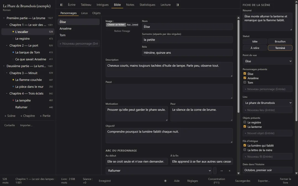This screenshot has height=186, width=298.
Task: Switch to the Écrire tab
Action: click(x=72, y=5)
